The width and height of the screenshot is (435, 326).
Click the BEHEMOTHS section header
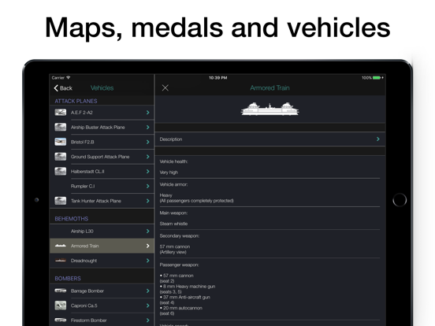(71, 219)
